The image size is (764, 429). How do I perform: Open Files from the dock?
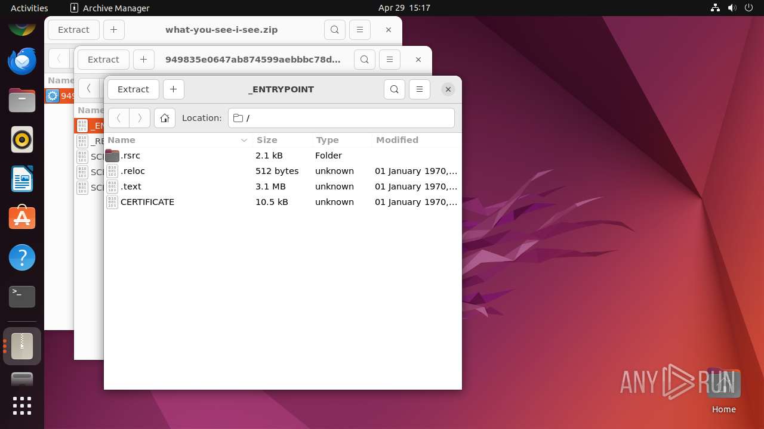[22, 100]
